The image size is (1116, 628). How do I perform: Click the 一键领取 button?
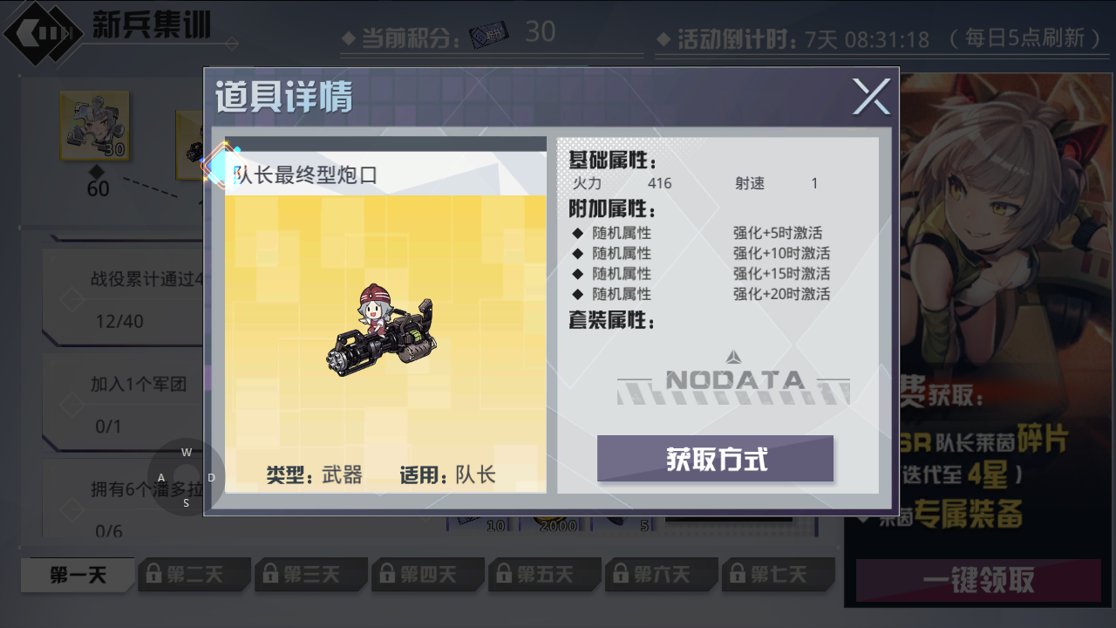click(x=978, y=580)
